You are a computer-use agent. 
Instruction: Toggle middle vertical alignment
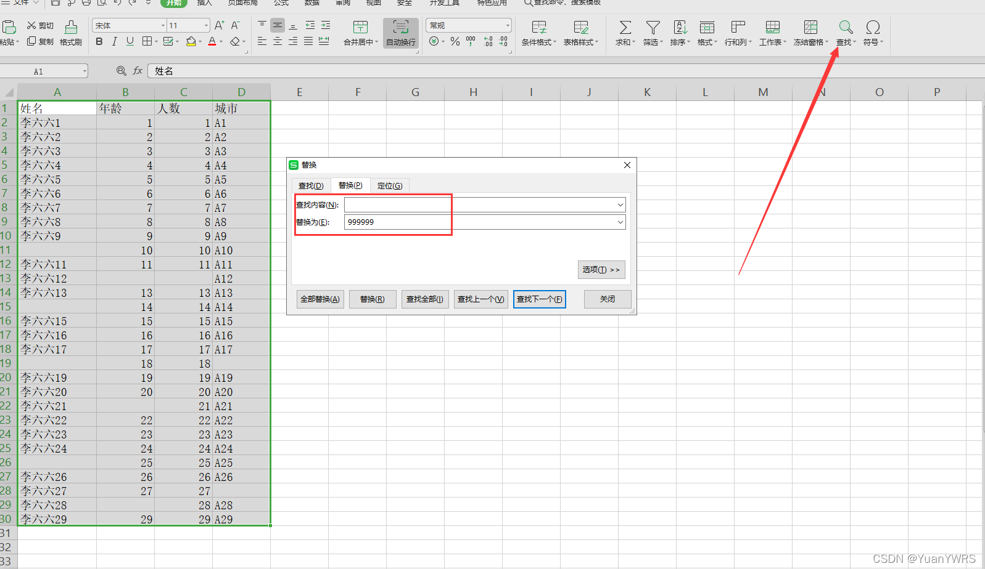tap(278, 25)
